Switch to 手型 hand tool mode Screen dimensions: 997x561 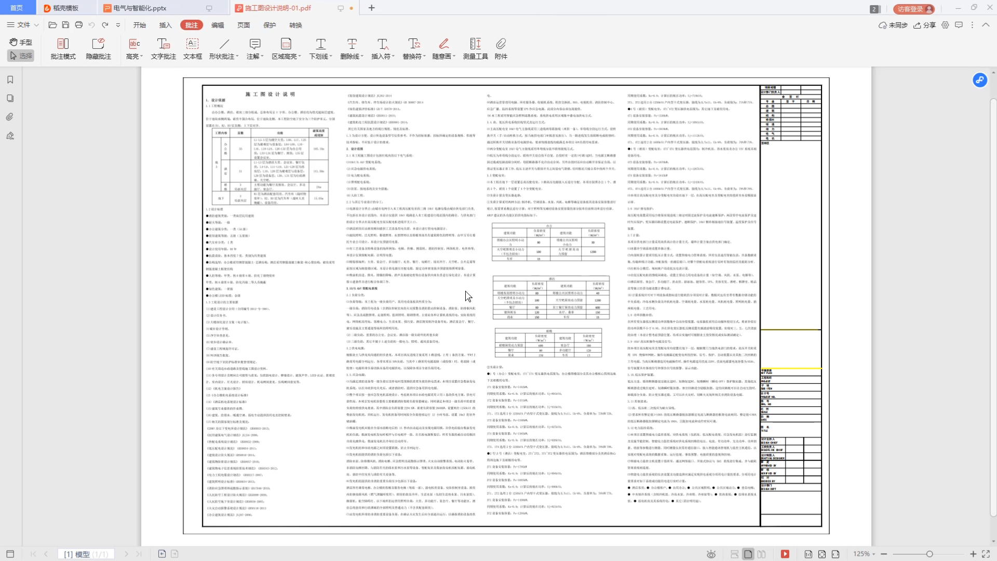point(21,42)
